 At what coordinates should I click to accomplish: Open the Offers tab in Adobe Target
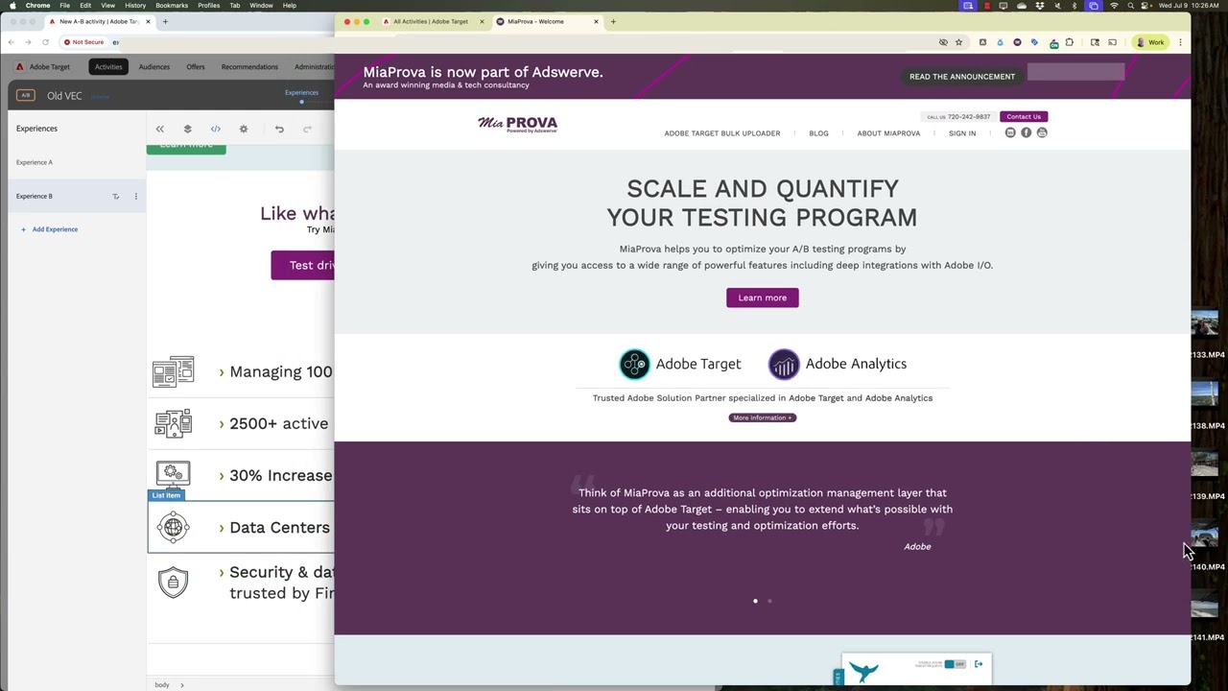[x=196, y=67]
